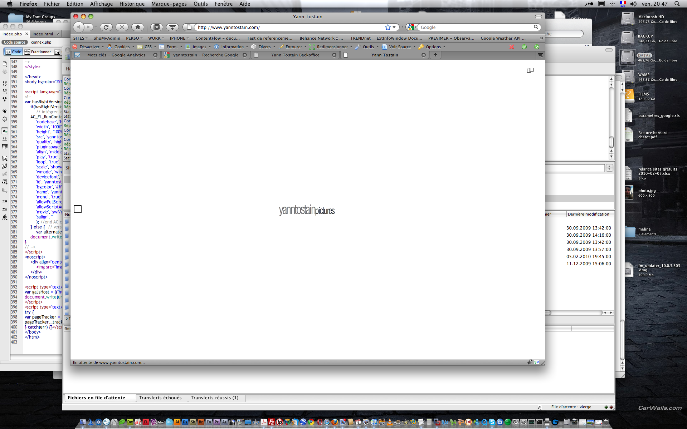
Task: Open Illustrator (Ai) from the Dock
Action: pyautogui.click(x=177, y=422)
